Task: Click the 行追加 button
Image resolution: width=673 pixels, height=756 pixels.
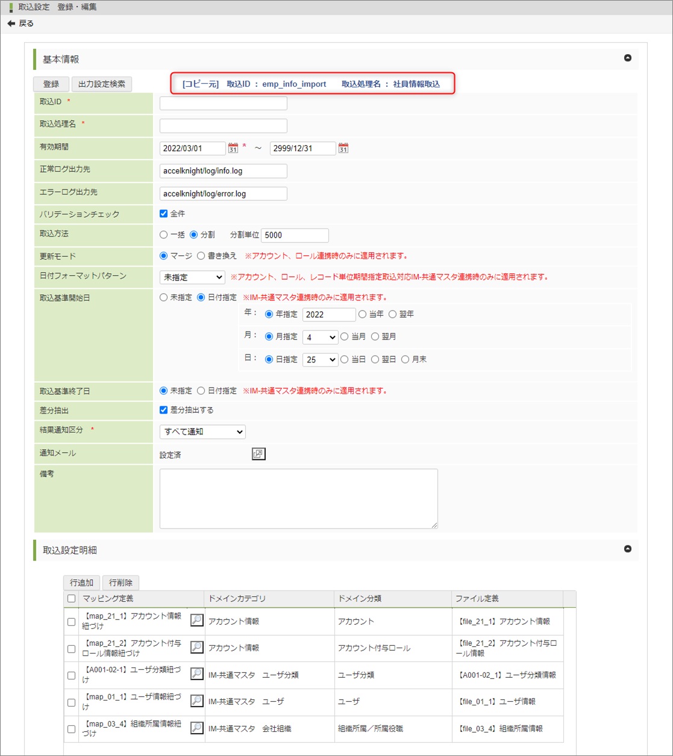Action: coord(81,583)
